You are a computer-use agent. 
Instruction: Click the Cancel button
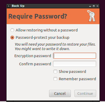(60, 94)
